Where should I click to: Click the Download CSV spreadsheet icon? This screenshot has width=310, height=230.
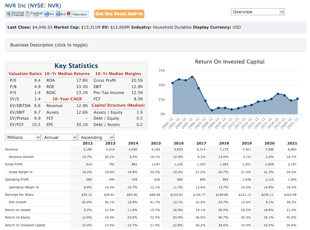[x=28, y=14]
